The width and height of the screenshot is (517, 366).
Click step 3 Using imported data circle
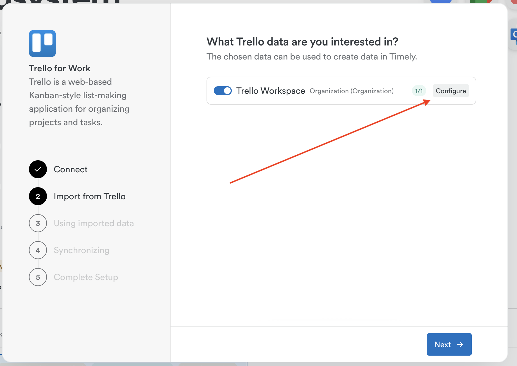(x=38, y=223)
